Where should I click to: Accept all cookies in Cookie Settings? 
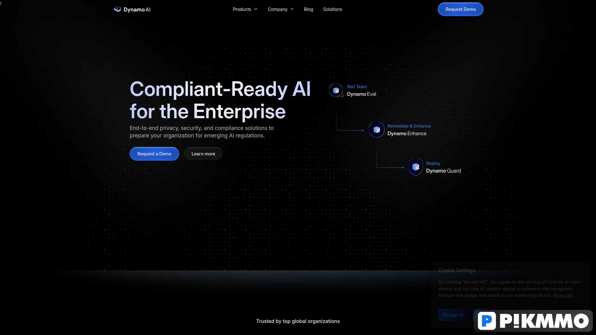tap(453, 315)
